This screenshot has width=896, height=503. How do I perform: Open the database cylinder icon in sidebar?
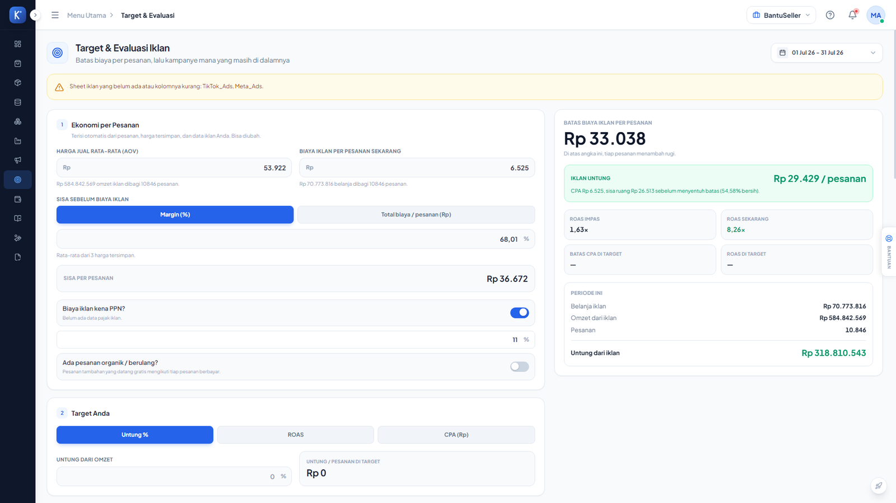coord(17,102)
